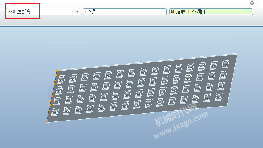Pick the dimple at the plate's lower-right corner
Screen dimensions: 263x148
[219, 96]
